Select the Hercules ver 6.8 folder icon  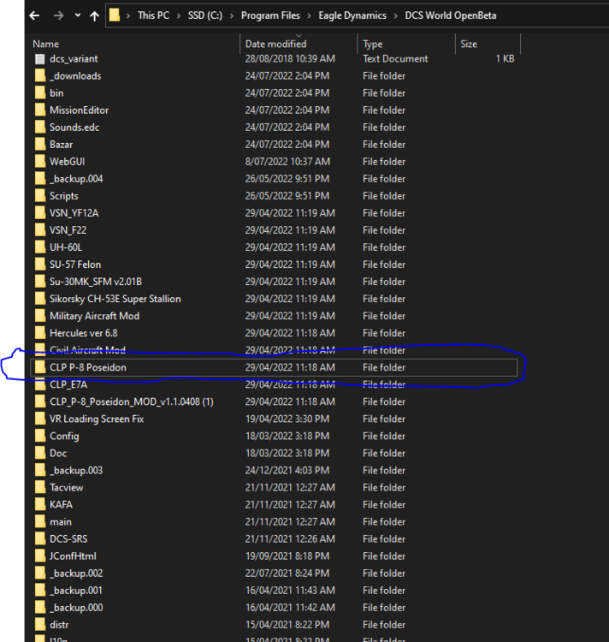39,333
